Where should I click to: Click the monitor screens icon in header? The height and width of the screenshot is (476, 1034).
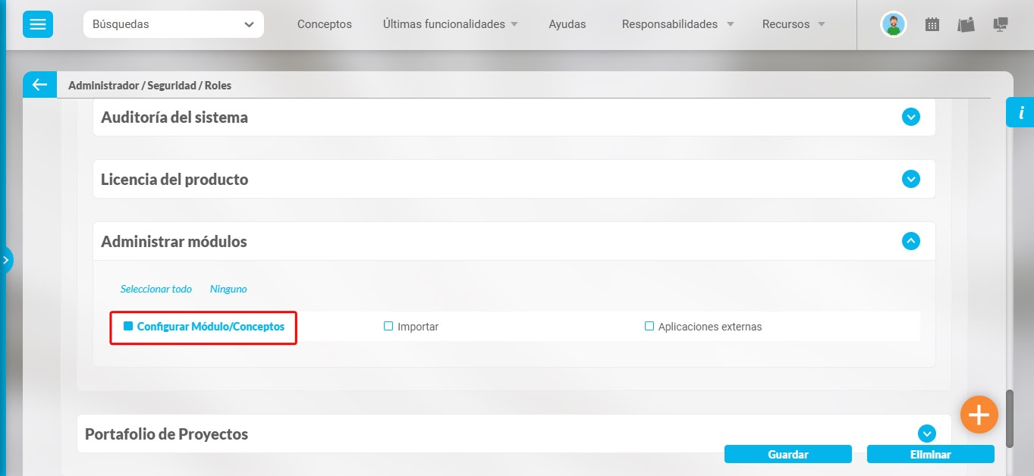(x=1001, y=24)
